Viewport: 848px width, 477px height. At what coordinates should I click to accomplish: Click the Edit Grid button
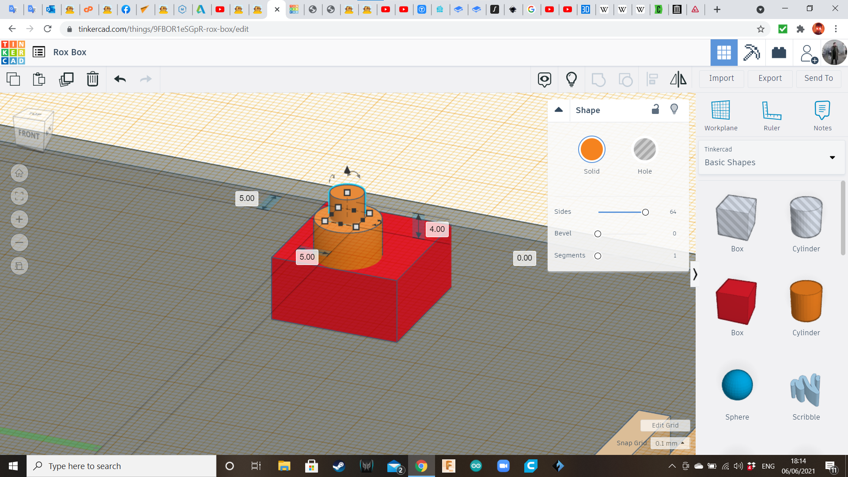coord(665,425)
